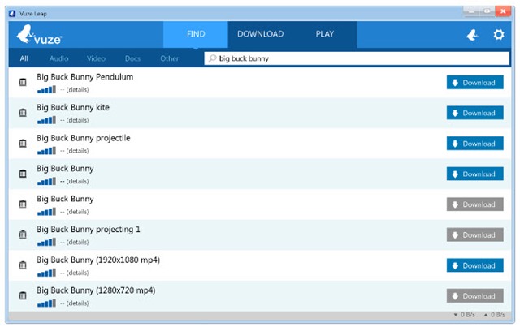Select the Big Buck Bunny Pendulum title

[x=84, y=77]
